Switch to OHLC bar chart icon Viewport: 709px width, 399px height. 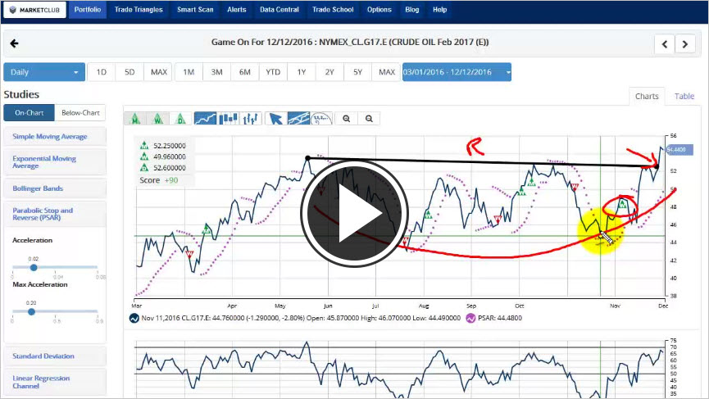tap(252, 119)
